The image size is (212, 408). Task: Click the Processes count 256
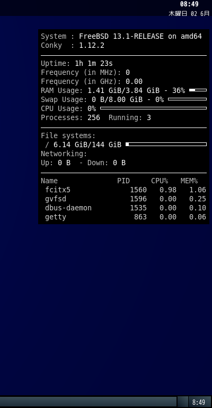click(x=94, y=117)
